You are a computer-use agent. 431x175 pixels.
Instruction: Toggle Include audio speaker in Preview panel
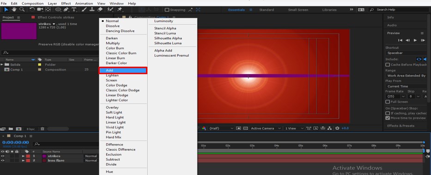[x=425, y=59]
